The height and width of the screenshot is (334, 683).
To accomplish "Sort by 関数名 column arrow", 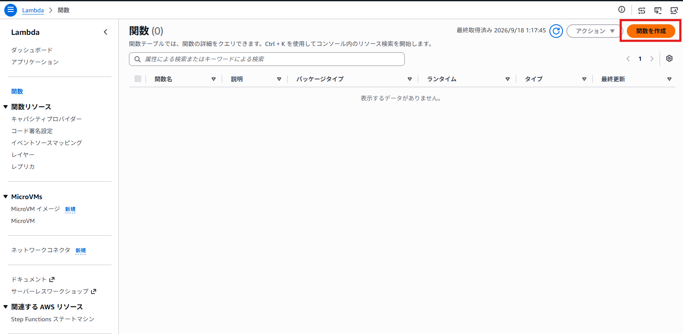I will [214, 79].
